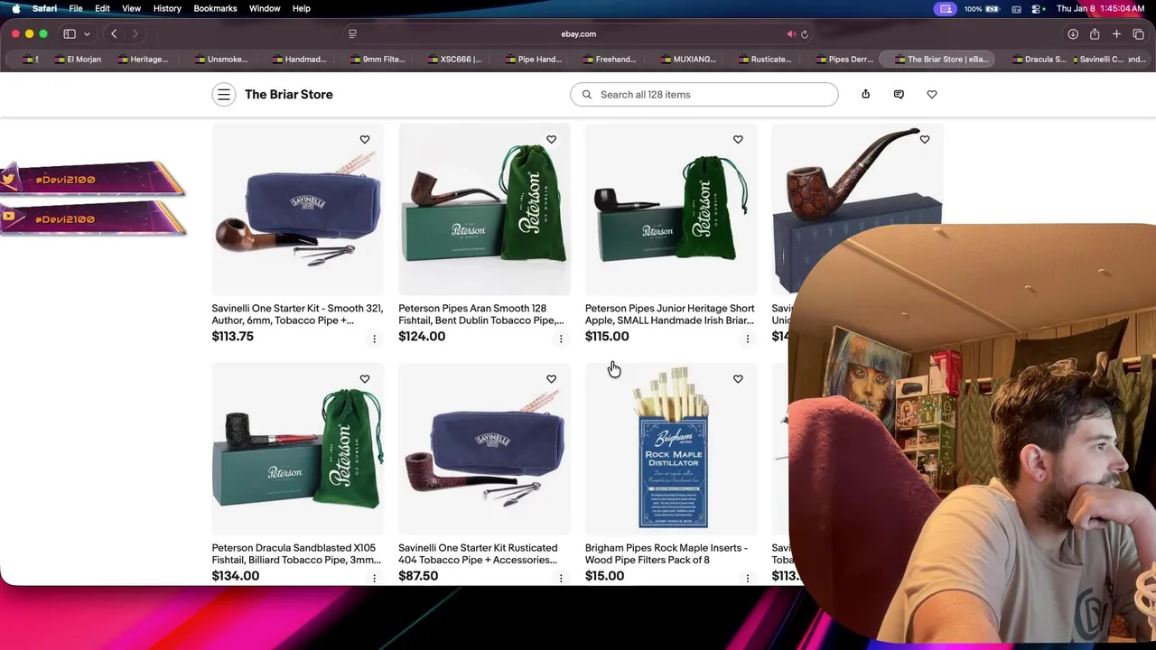Viewport: 1156px width, 650px height.
Task: Open more options for $15.00 Brigham filters listing
Action: point(747,578)
